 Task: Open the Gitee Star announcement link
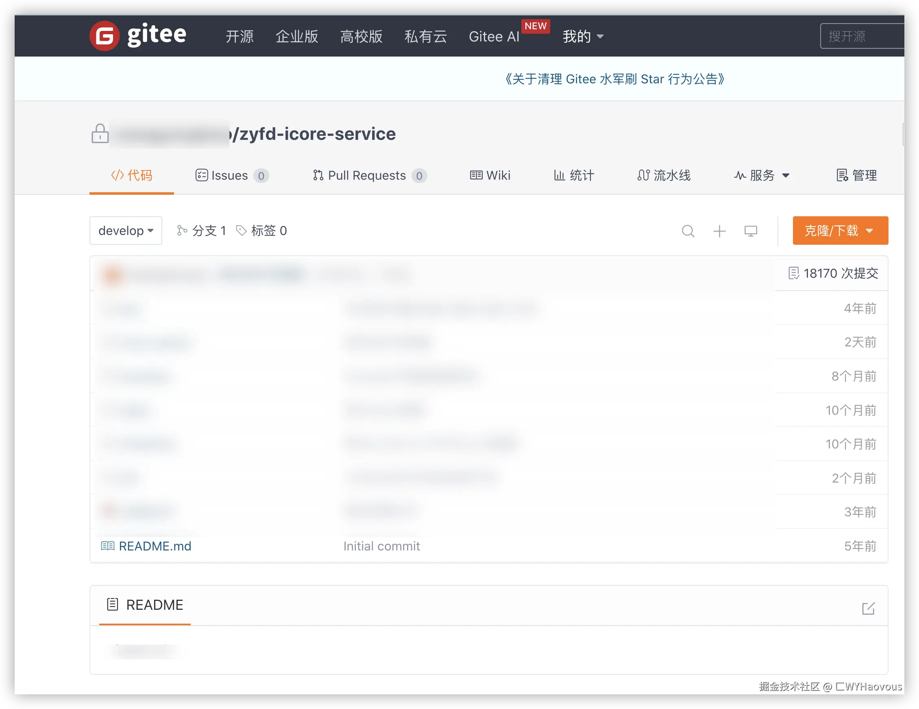tap(614, 79)
